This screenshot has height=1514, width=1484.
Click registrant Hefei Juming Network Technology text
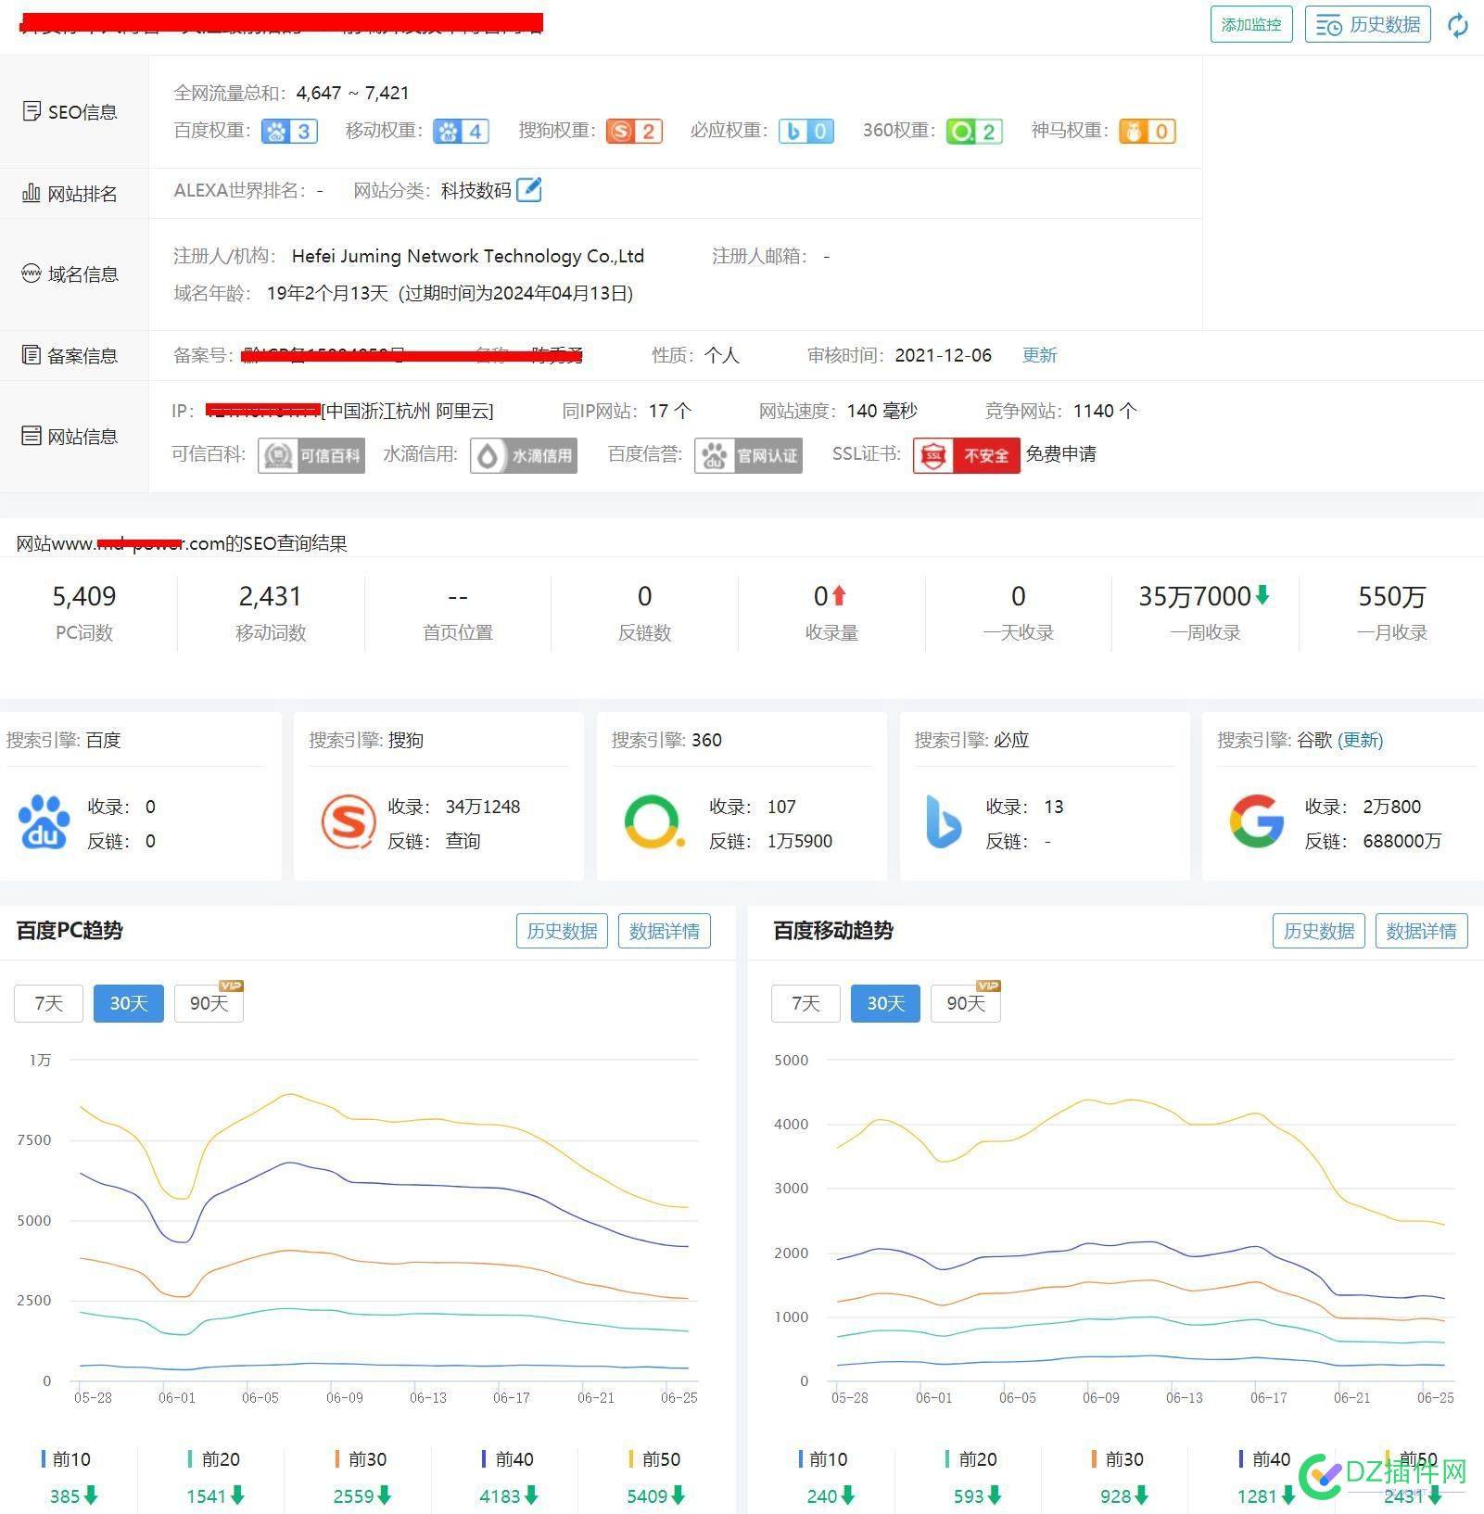pos(468,256)
